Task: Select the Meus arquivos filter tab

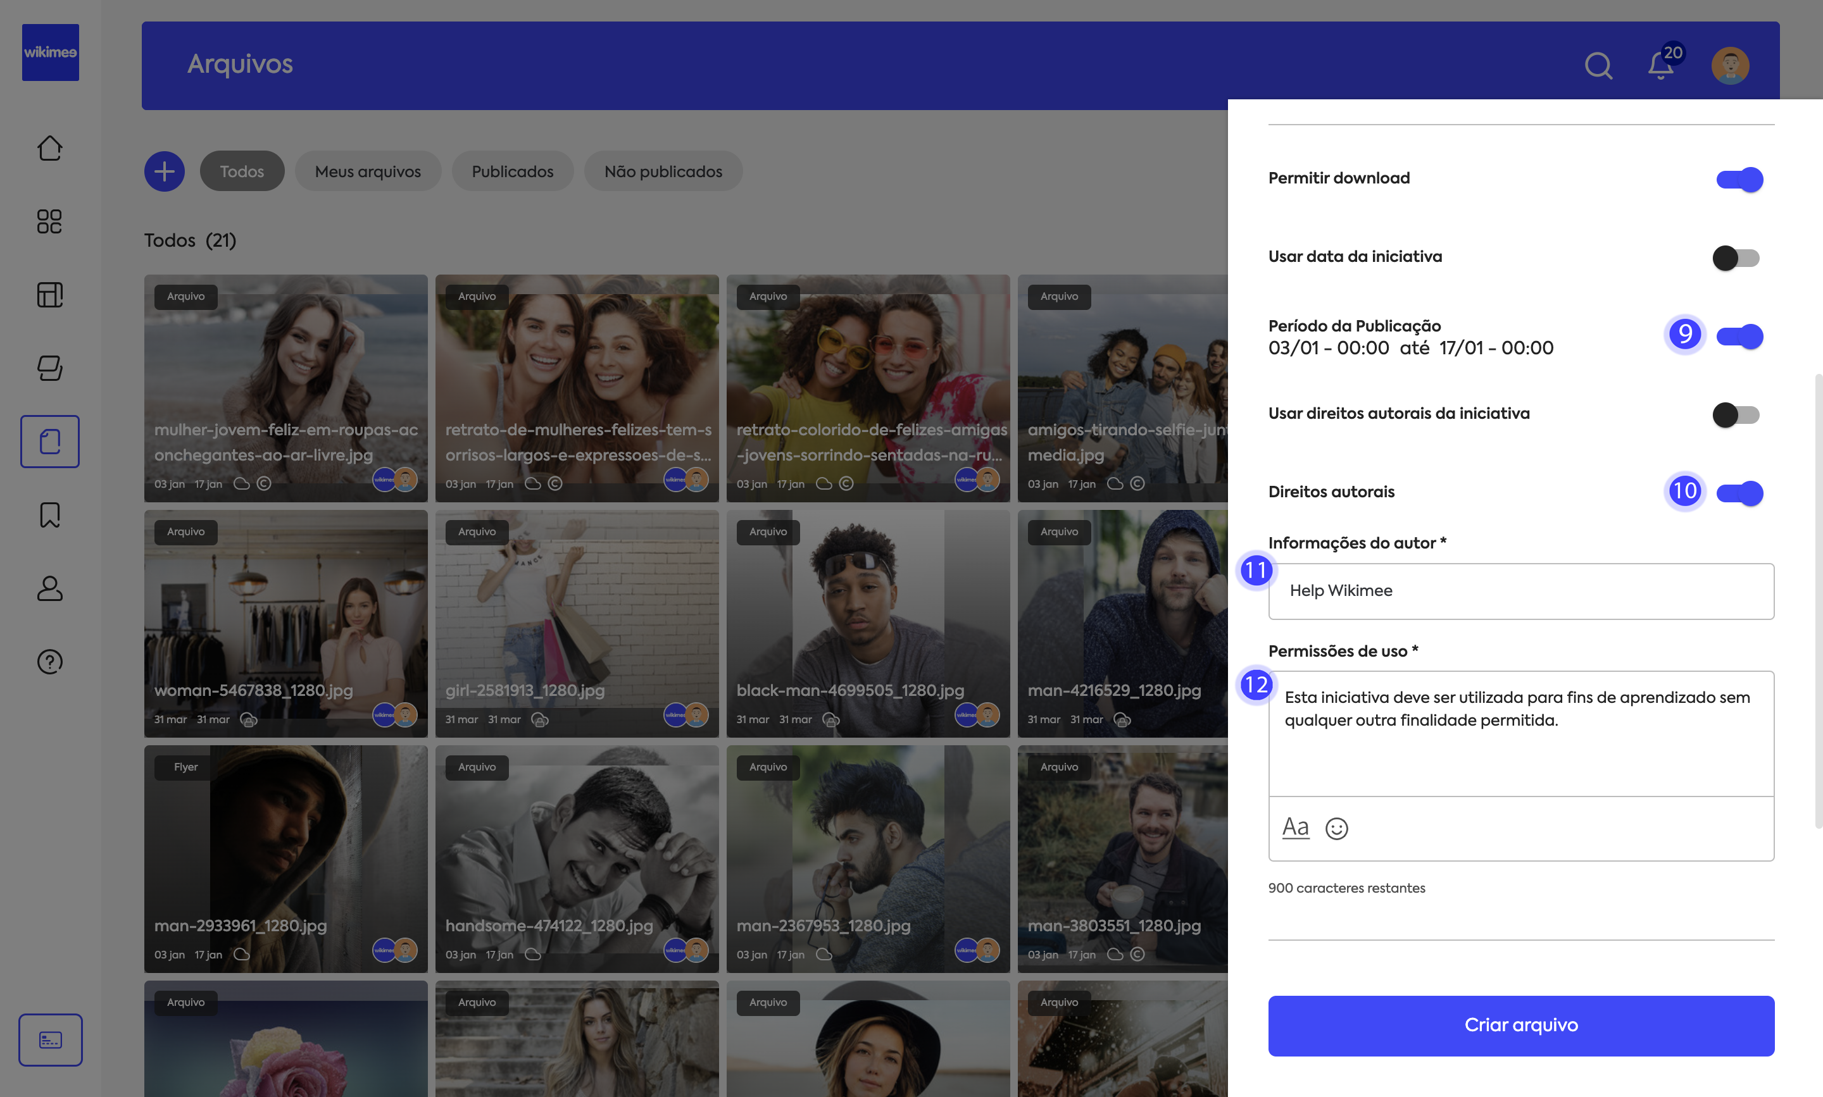Action: coord(368,171)
